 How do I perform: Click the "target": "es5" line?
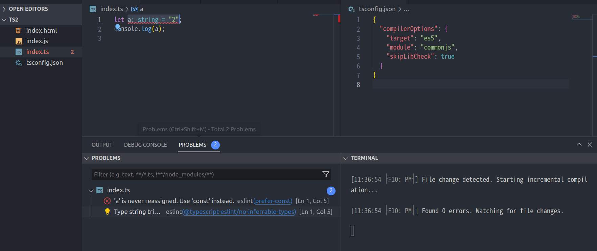tap(413, 38)
